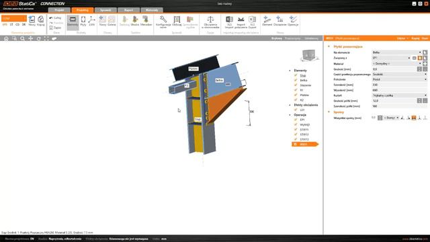430x242 pixels.
Task: Collapse the Spoiny section
Action: coord(329,112)
